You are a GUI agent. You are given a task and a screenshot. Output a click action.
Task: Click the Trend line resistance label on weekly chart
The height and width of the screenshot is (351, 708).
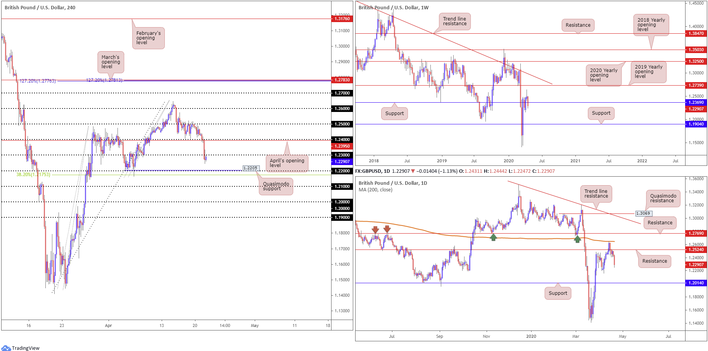tap(455, 21)
